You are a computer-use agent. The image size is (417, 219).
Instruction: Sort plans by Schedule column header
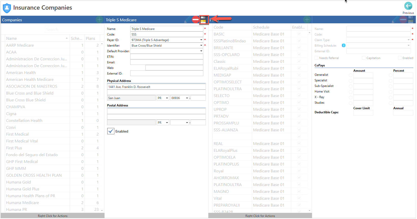pyautogui.click(x=271, y=27)
